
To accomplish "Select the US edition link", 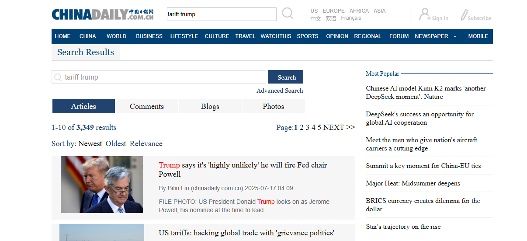I will click(314, 11).
